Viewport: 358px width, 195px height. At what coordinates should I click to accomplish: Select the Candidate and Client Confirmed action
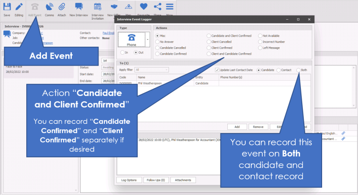point(209,35)
